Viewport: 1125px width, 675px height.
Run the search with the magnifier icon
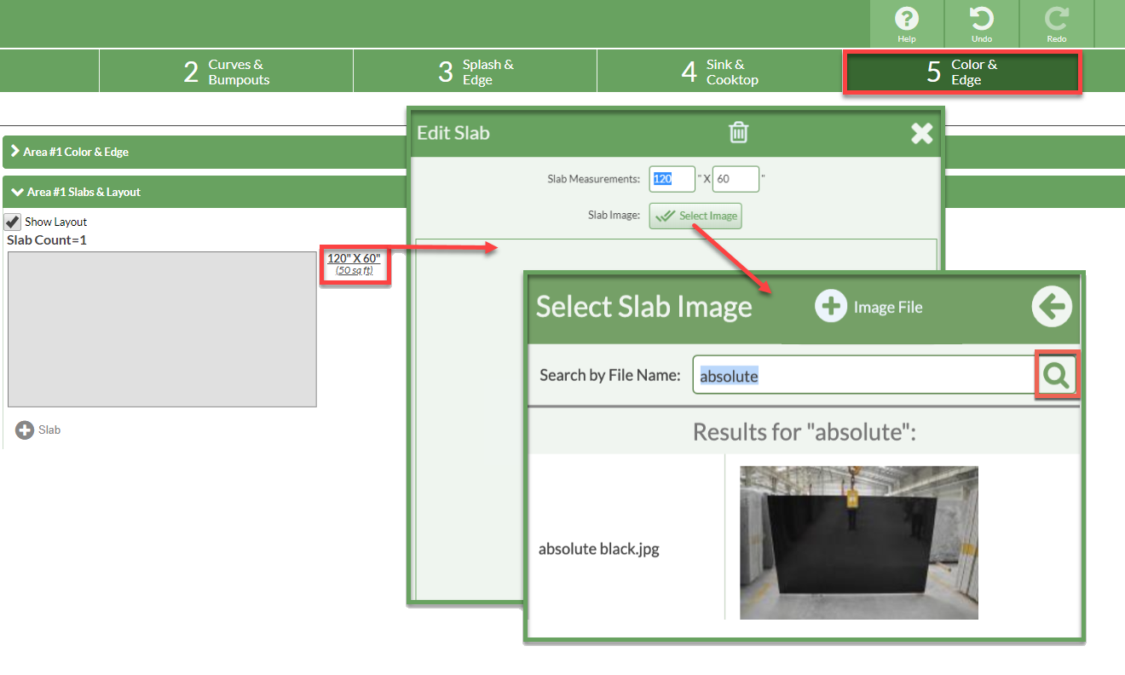1057,374
